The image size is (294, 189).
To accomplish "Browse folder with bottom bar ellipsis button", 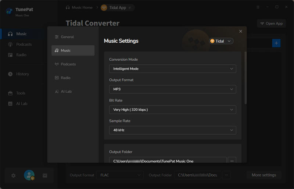I will click(x=226, y=175).
